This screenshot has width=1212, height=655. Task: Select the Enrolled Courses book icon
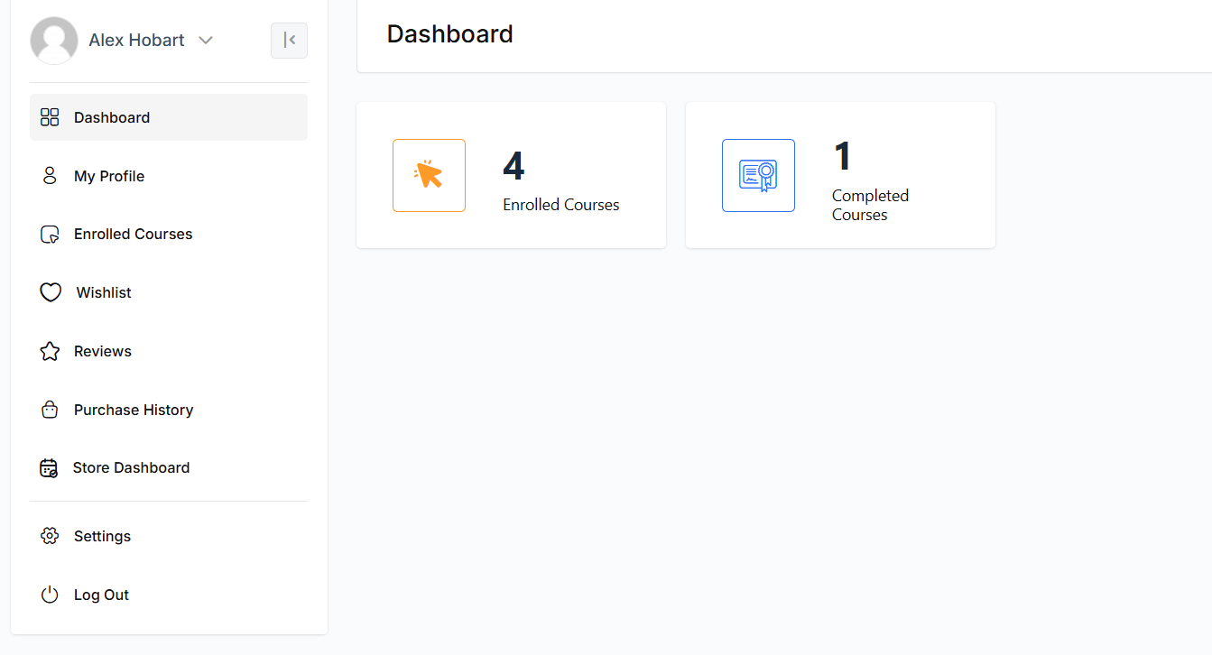click(x=49, y=234)
